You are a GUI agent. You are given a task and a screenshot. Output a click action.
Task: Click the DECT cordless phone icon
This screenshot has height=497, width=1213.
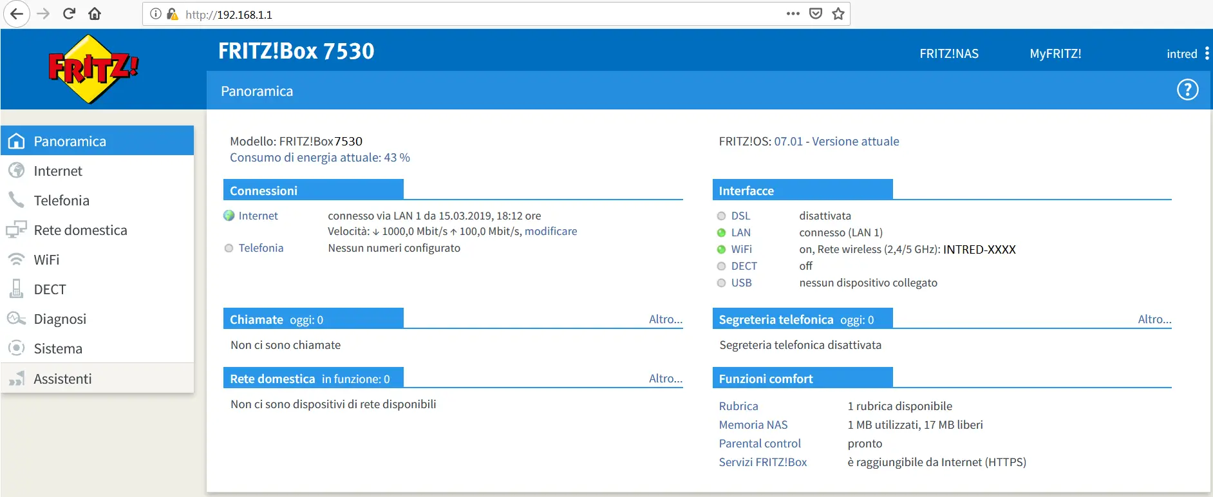click(17, 289)
